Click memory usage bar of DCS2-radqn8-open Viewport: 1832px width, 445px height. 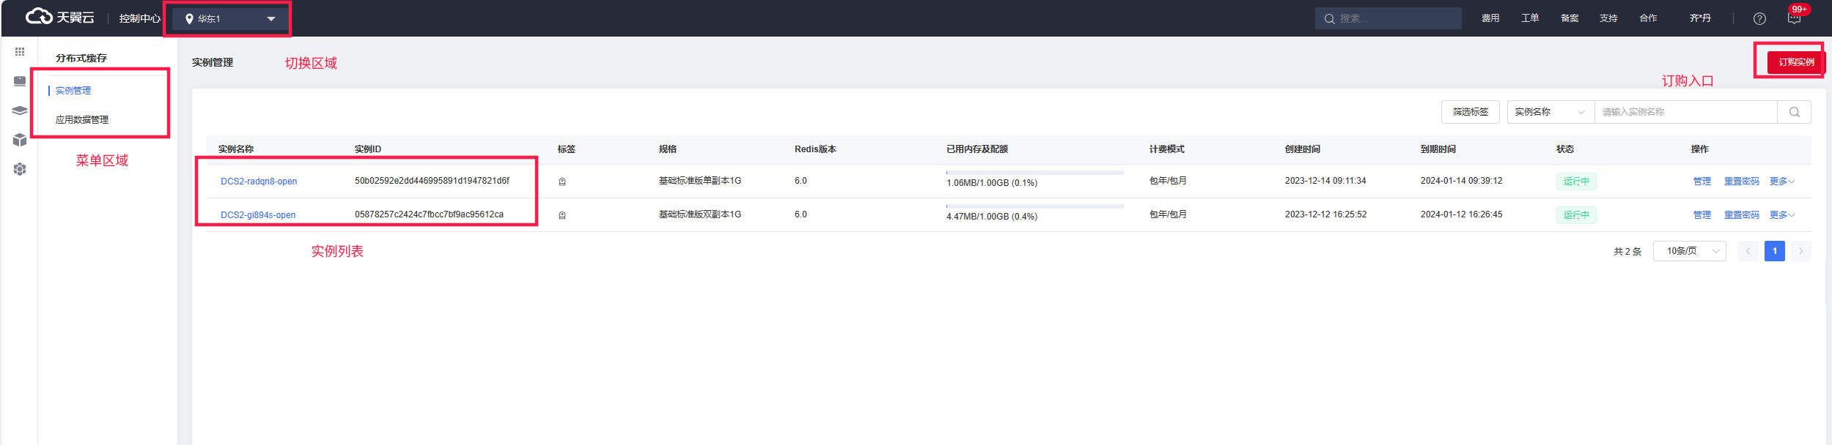tap(1034, 173)
